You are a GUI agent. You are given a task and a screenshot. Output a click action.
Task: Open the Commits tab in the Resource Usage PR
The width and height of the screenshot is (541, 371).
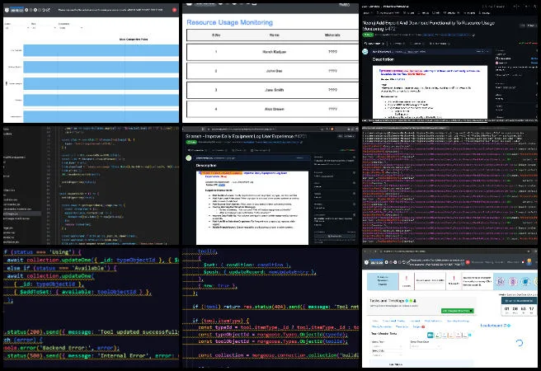(x=398, y=44)
